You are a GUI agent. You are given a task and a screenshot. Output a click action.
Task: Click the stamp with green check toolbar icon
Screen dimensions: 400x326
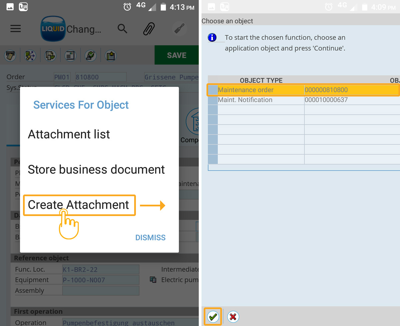pyautogui.click(x=90, y=56)
